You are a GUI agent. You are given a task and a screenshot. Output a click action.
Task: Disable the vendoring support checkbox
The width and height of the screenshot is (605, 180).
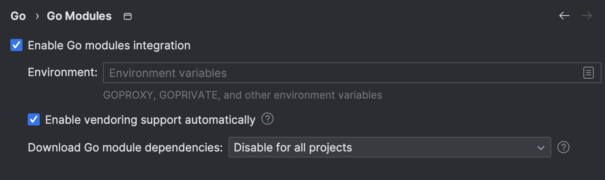34,119
